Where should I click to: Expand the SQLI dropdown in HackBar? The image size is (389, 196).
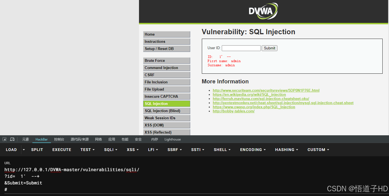tap(111, 150)
